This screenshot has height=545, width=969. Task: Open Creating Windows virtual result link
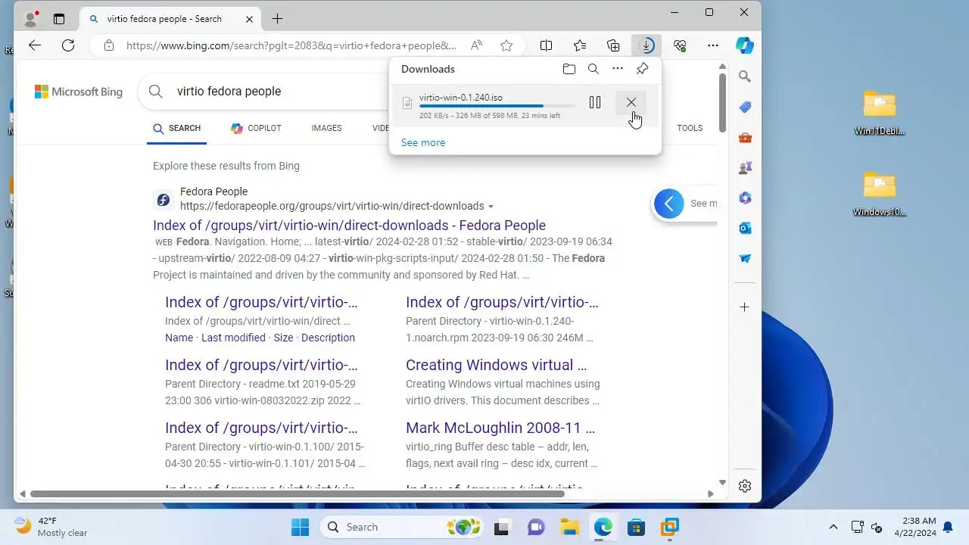pyautogui.click(x=496, y=365)
